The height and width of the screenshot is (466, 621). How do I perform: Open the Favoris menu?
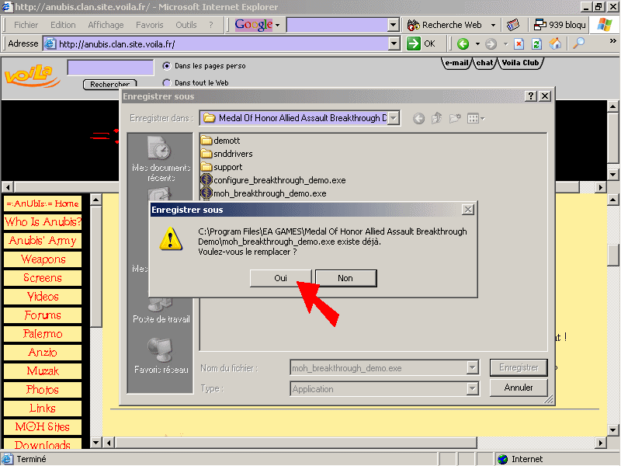tap(149, 25)
